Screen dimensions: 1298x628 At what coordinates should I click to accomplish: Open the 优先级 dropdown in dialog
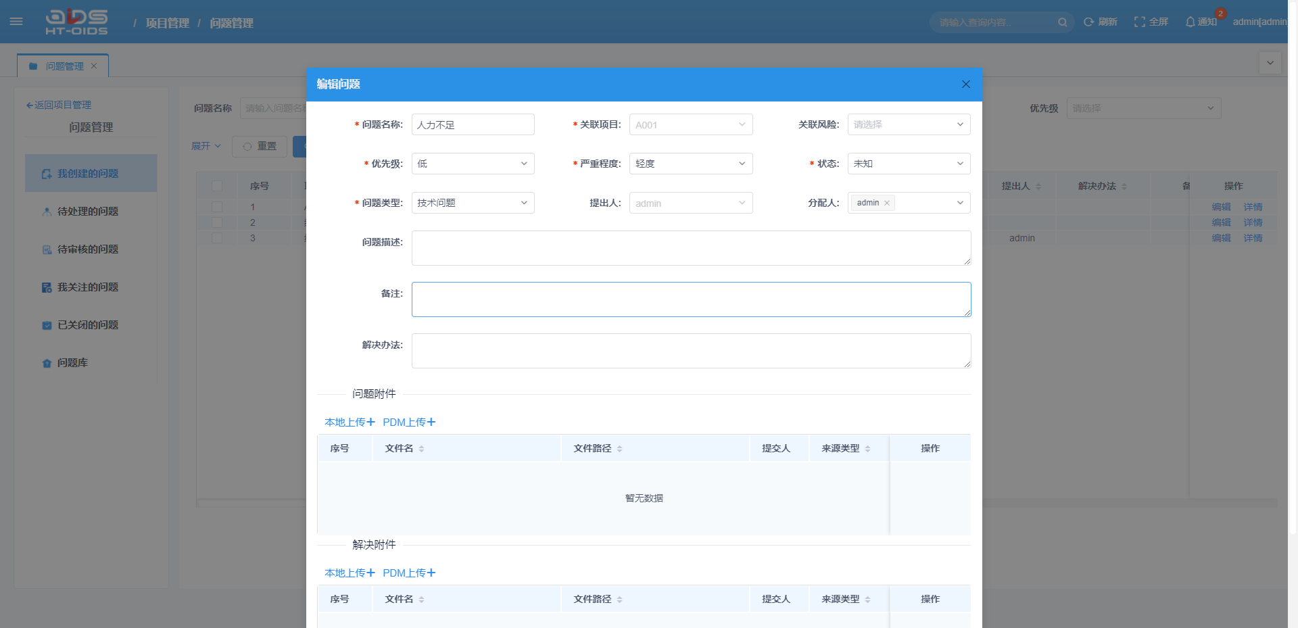(473, 164)
